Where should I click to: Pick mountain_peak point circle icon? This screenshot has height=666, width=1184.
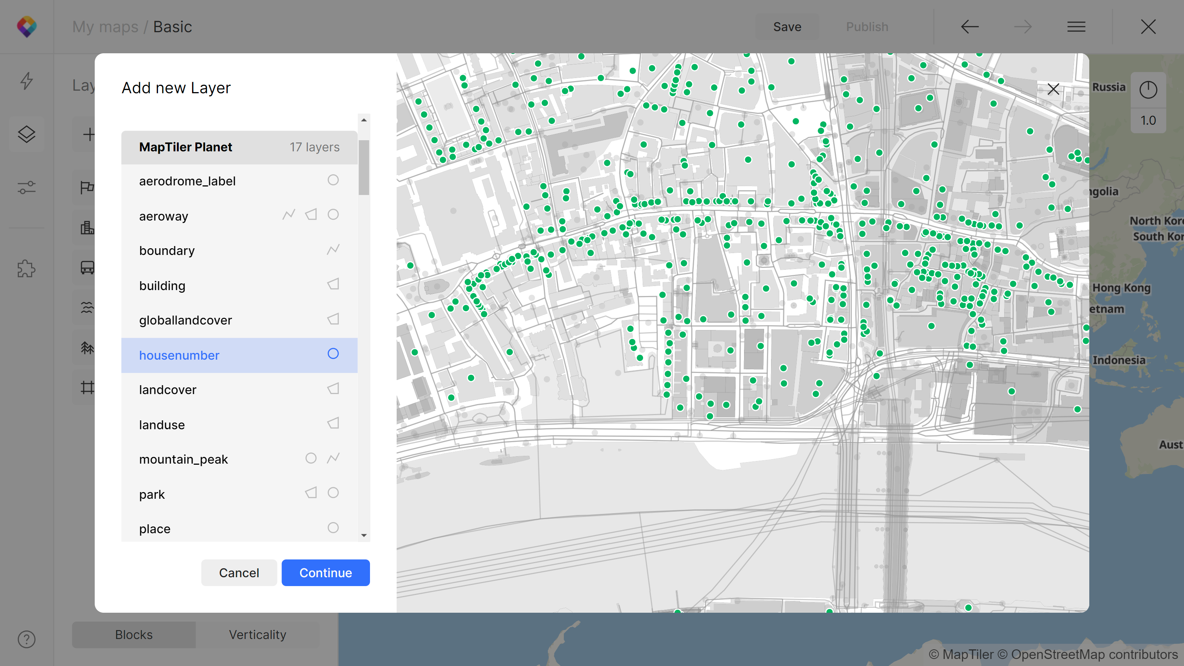pyautogui.click(x=311, y=458)
